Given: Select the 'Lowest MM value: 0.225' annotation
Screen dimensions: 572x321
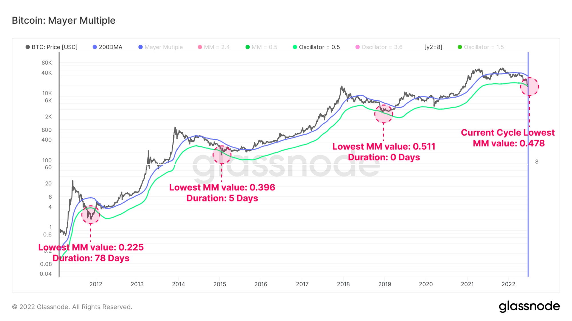Looking at the screenshot, I should tap(91, 247).
